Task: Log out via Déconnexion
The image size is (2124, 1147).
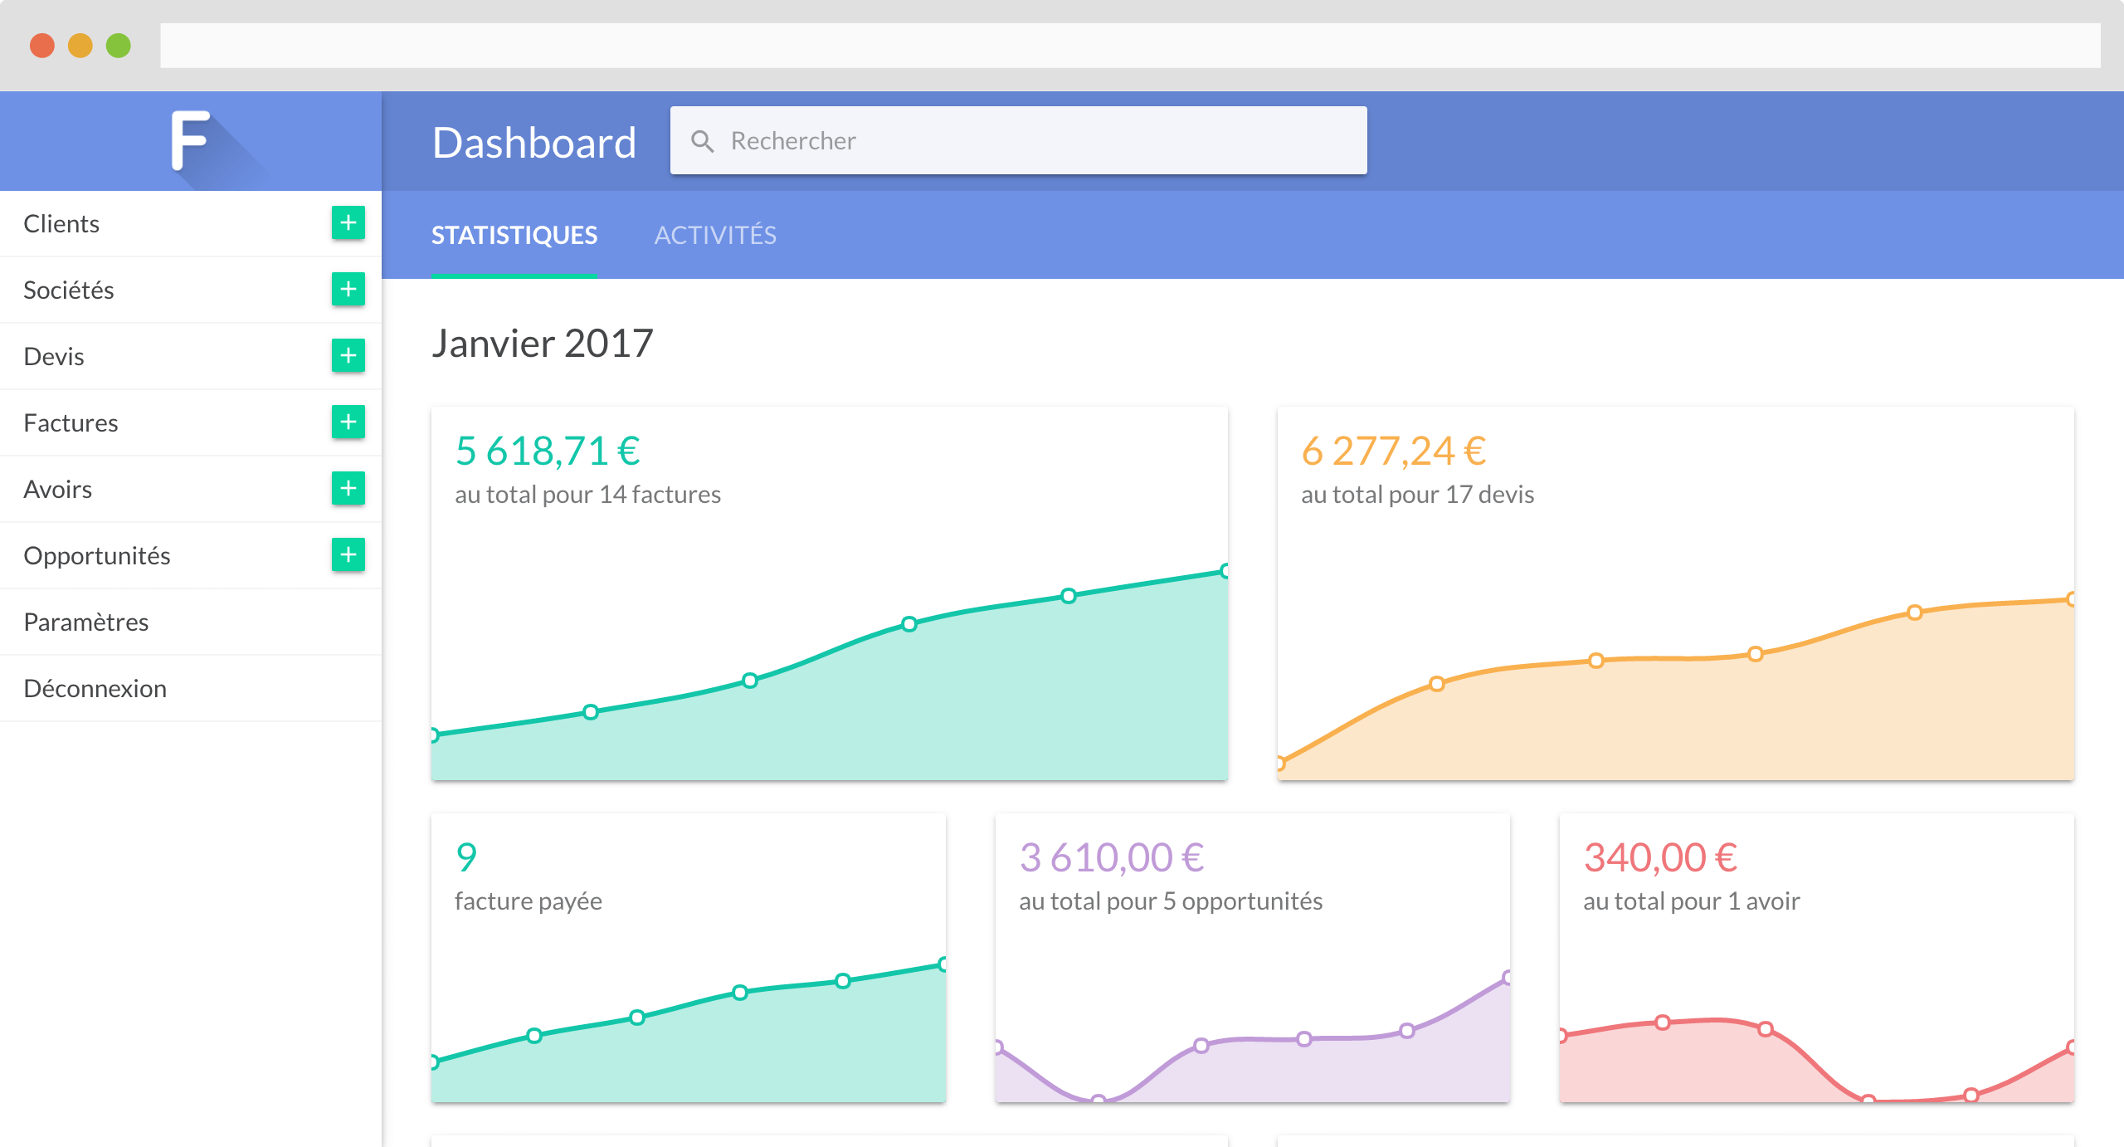Action: tap(191, 688)
